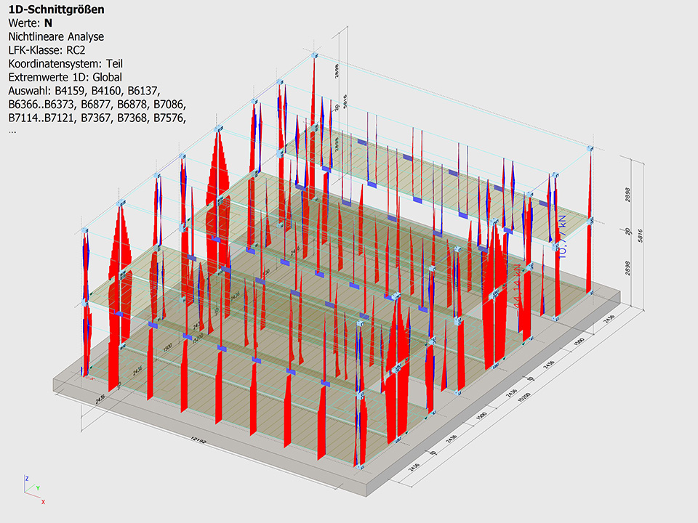Viewport: 698px width, 523px height.
Task: Click the far-right top corner column node
Action: pyautogui.click(x=590, y=149)
